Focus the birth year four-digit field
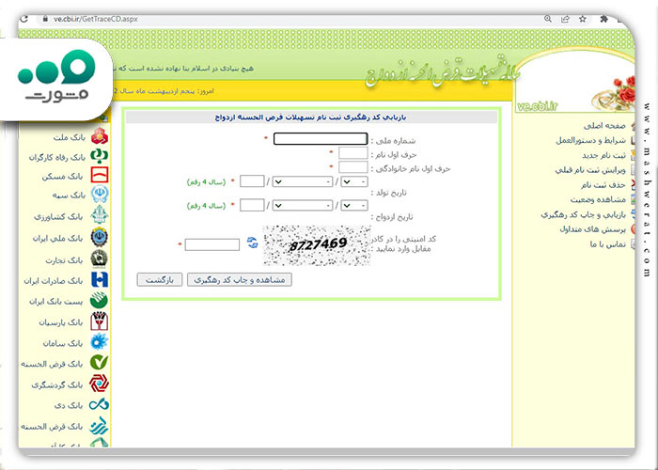This screenshot has height=470, width=658. (x=252, y=181)
